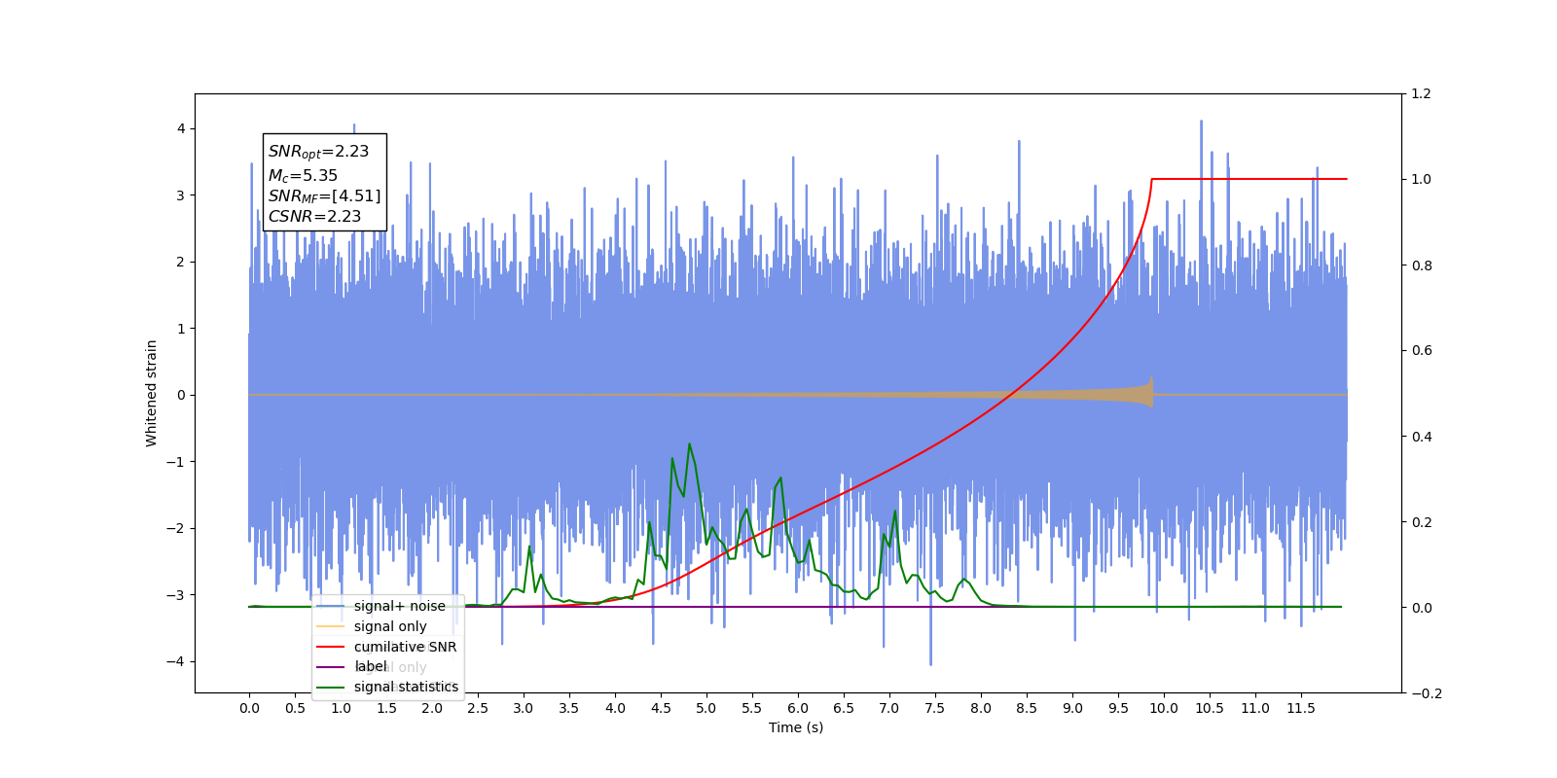Click the 'Time (s)' x-axis label

pyautogui.click(x=796, y=727)
